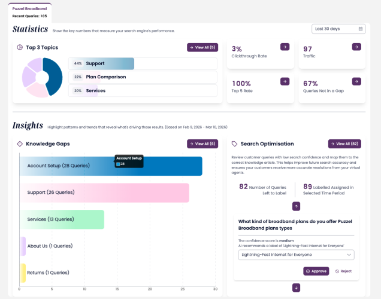Viewport: 381px width, 299px height.
Task: Open Queries Not in a Gap arrow
Action: click(356, 81)
